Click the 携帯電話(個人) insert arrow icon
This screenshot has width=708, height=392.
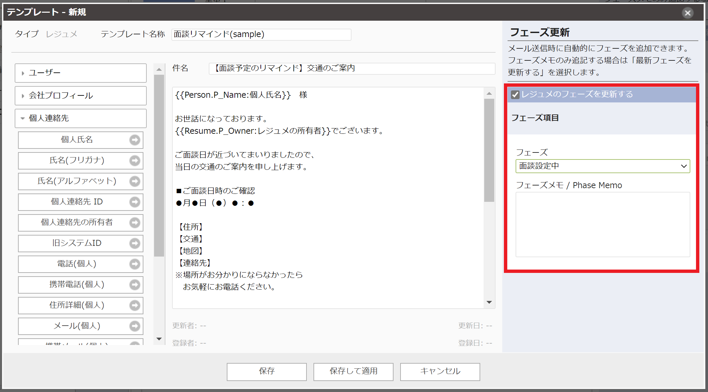(x=135, y=285)
